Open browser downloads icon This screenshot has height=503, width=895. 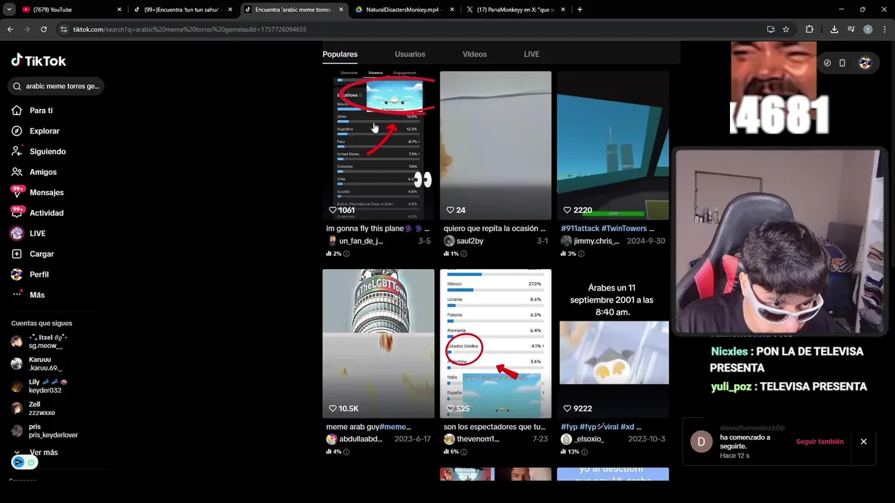pos(834,29)
